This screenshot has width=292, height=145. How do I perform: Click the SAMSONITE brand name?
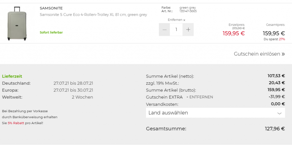pos(51,8)
